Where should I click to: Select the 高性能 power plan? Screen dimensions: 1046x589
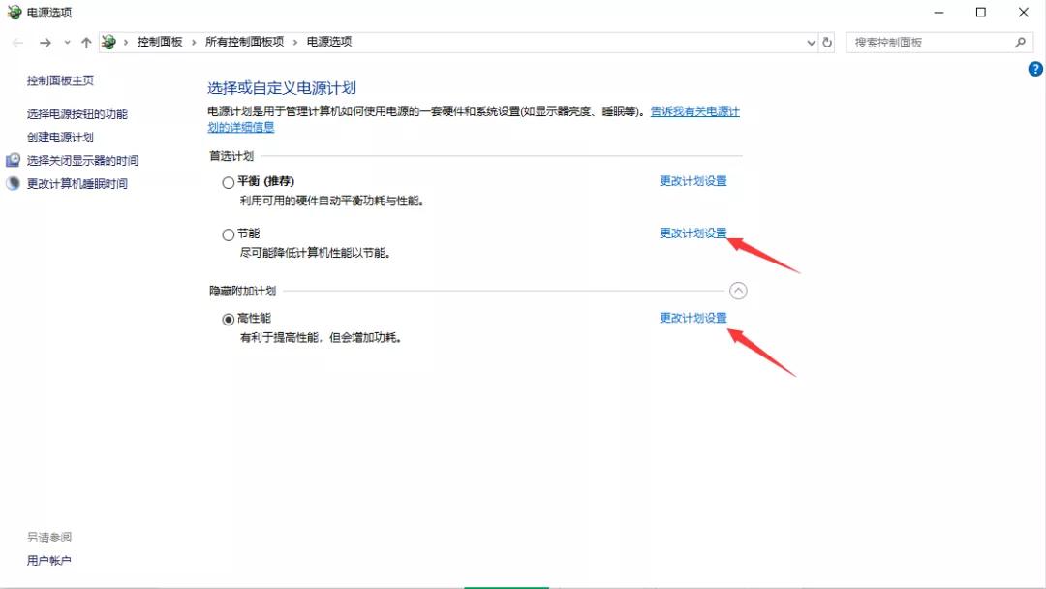[228, 317]
